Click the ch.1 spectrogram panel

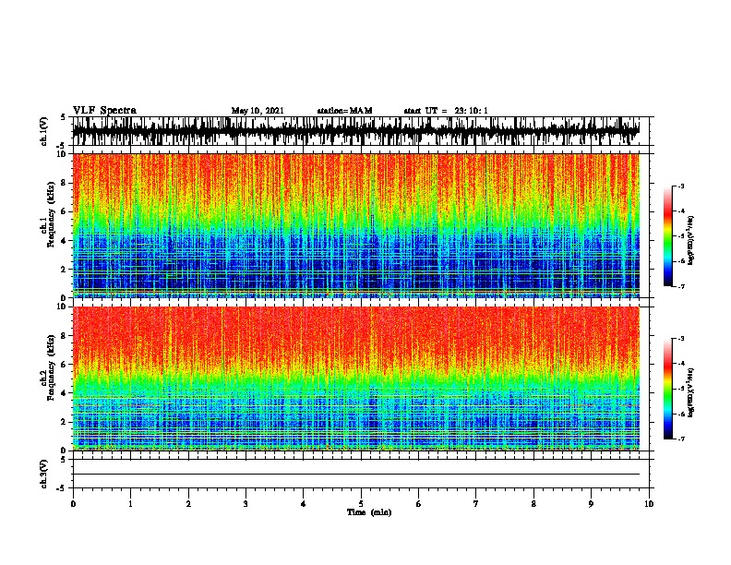point(356,225)
